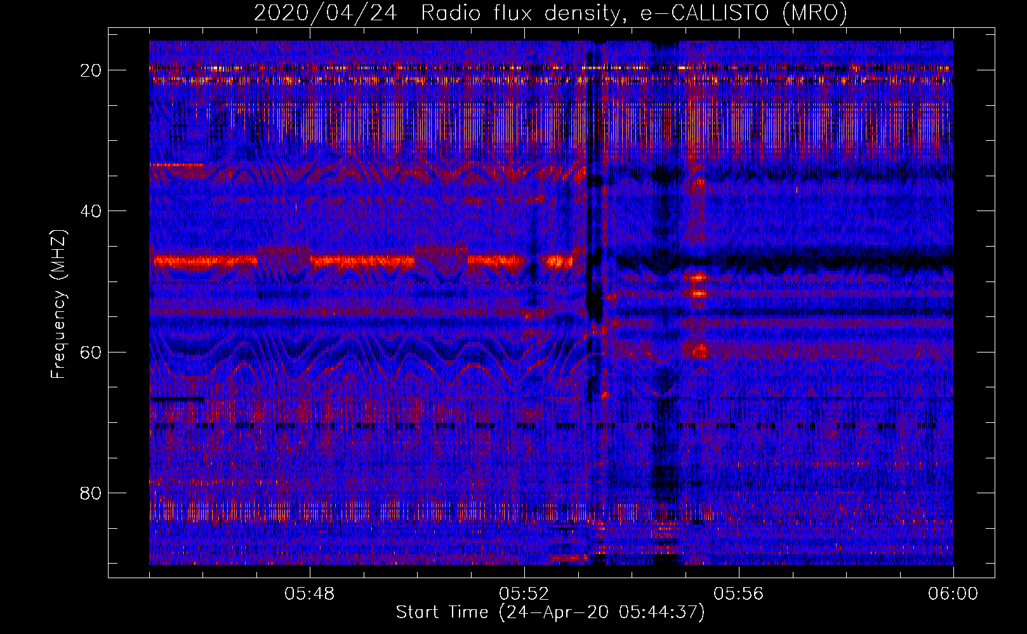The image size is (1027, 634).
Task: Click the 40 frequency tick label
Action: pyautogui.click(x=91, y=211)
